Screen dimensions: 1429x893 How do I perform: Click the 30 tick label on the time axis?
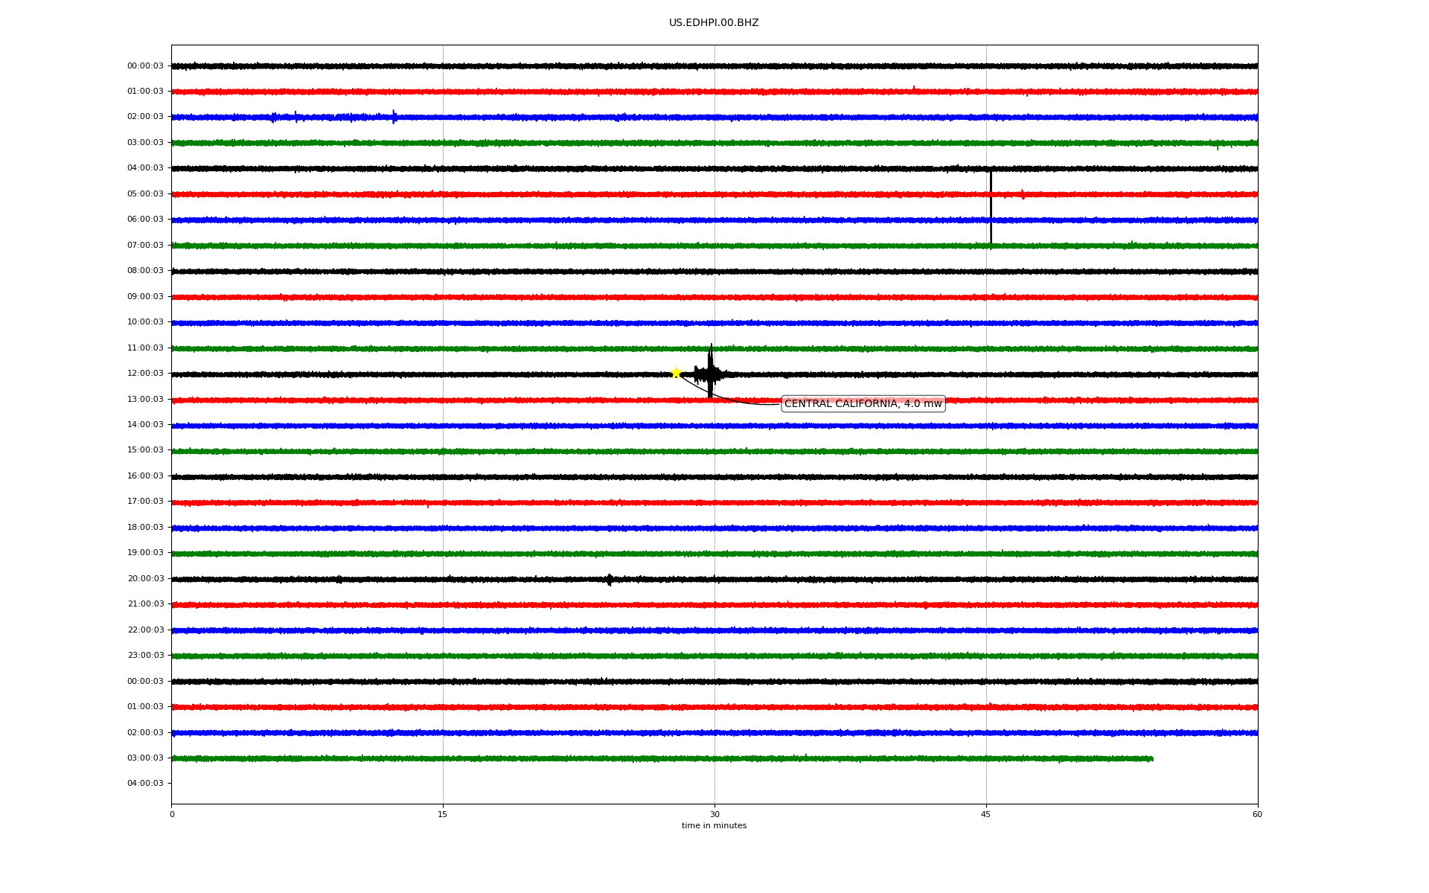714,814
